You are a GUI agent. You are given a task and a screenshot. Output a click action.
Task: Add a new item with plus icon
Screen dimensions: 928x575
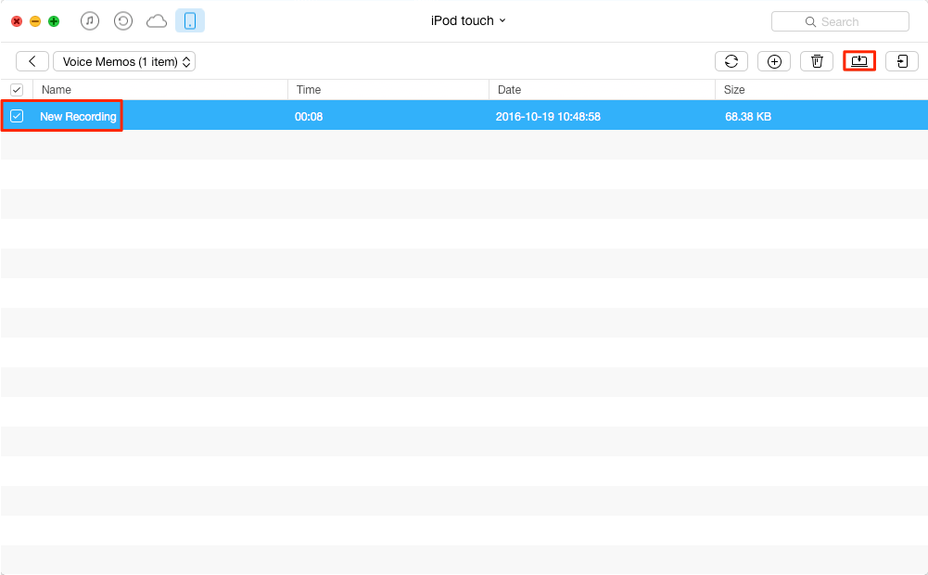[774, 61]
